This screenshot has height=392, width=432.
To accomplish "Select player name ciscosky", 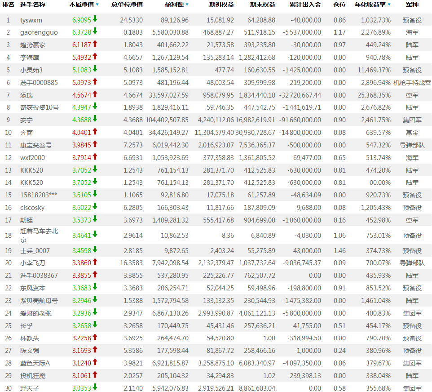I will point(32,208).
